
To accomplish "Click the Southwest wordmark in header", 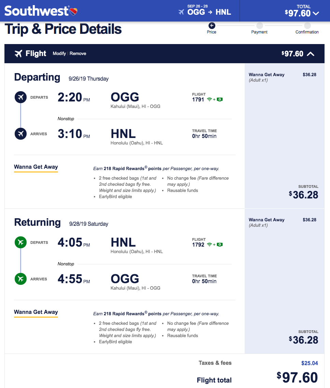I will click(37, 11).
